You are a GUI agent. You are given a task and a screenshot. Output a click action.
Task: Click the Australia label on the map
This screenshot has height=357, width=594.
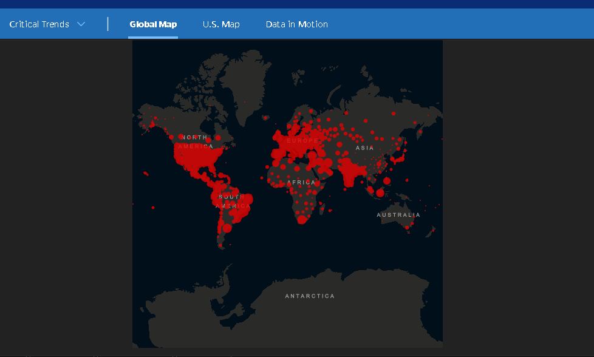pyautogui.click(x=398, y=215)
